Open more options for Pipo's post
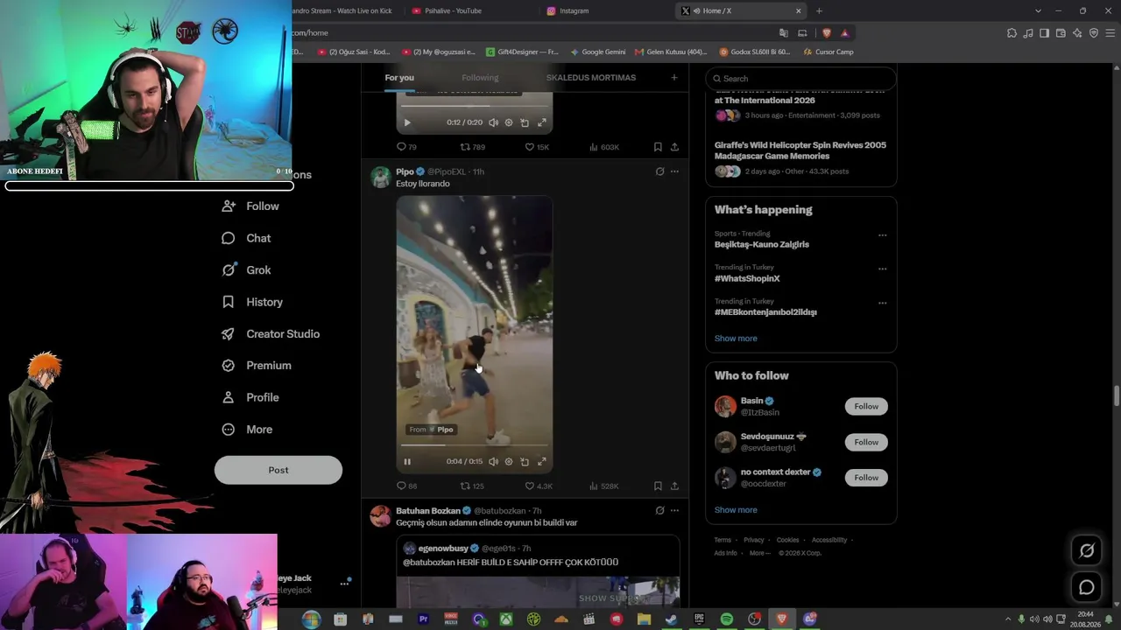1121x630 pixels. click(x=674, y=171)
